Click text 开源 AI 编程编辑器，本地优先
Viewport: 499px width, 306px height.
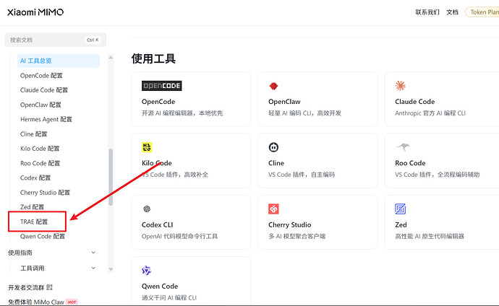182,113
